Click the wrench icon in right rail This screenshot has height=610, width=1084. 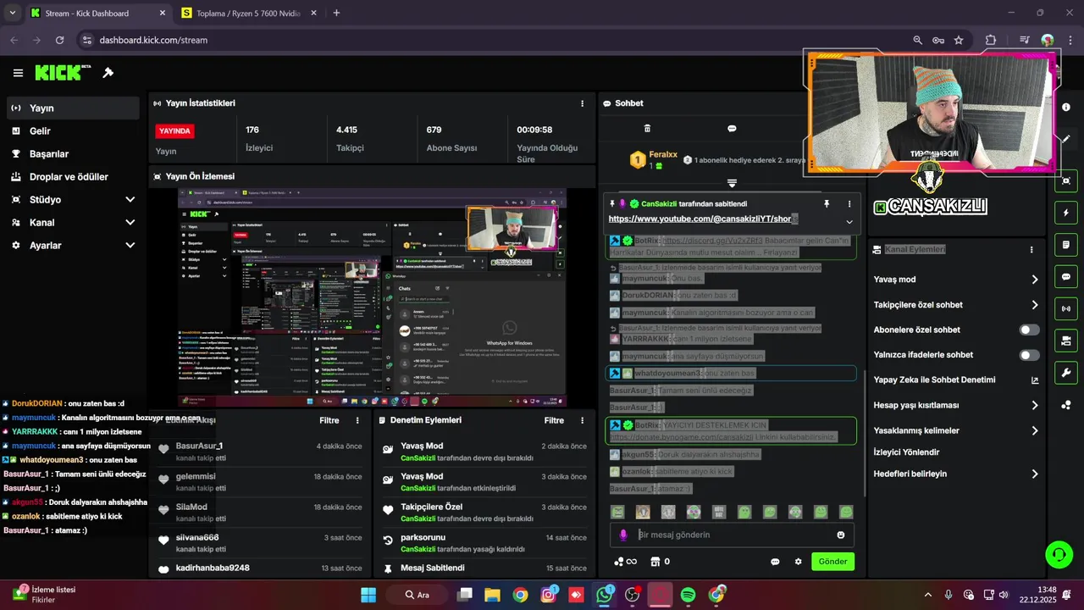click(x=1066, y=373)
